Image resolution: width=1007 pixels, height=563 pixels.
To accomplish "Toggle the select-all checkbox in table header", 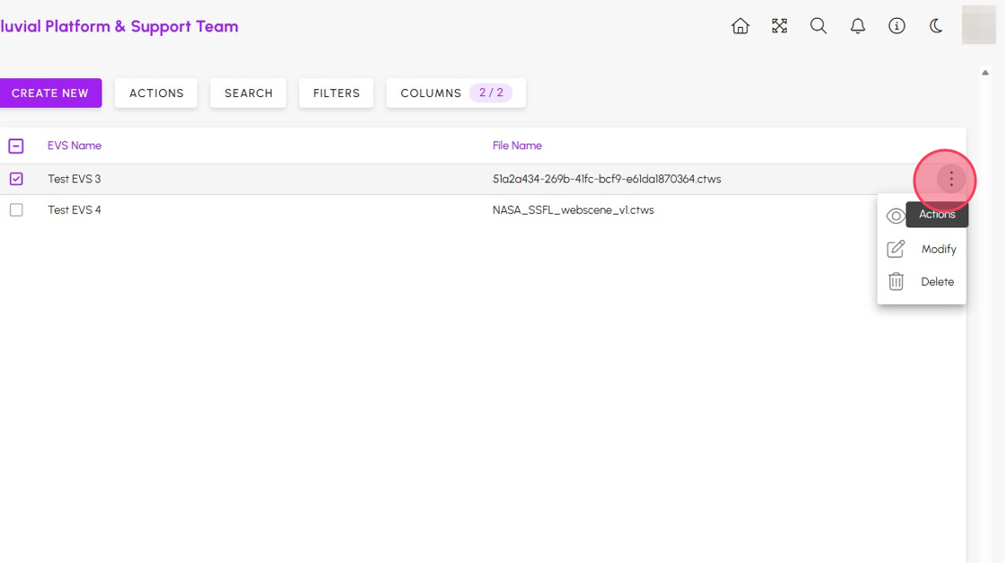I will pos(16,146).
